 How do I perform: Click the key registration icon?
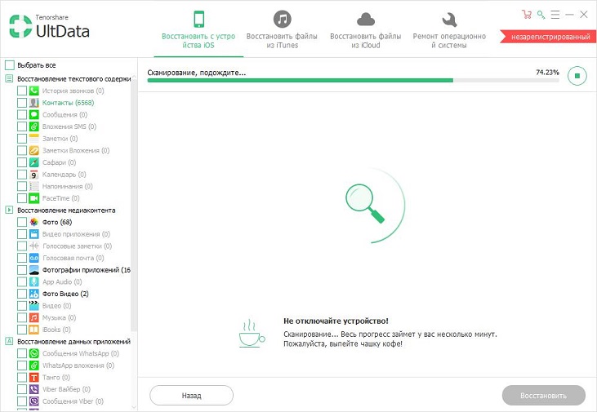(541, 15)
